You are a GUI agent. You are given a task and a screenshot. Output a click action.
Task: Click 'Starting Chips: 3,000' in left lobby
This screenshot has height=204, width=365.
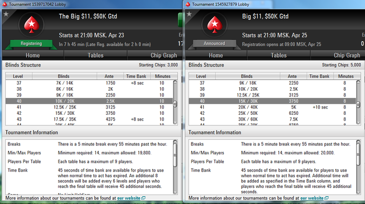click(159, 65)
